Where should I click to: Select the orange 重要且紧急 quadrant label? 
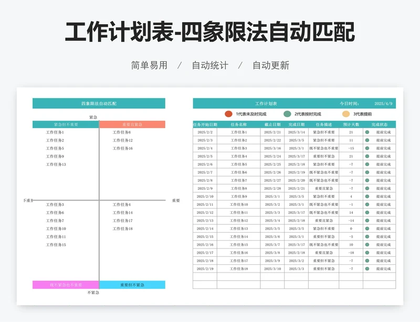point(132,124)
